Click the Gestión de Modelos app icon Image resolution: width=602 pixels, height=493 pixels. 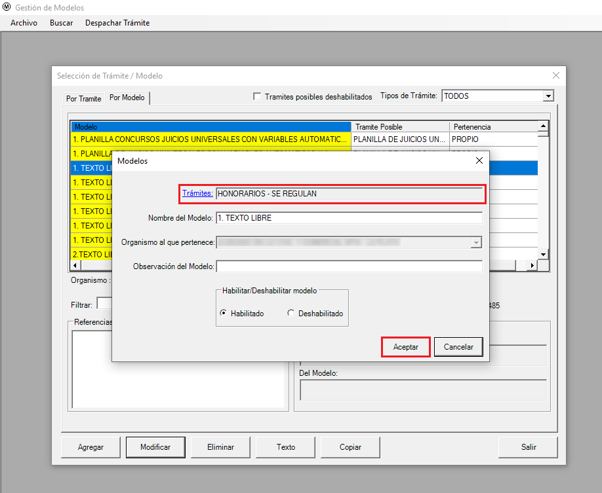click(x=7, y=7)
